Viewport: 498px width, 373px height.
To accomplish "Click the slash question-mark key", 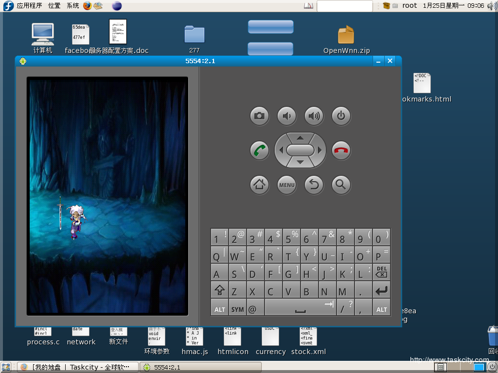I will click(x=346, y=307).
